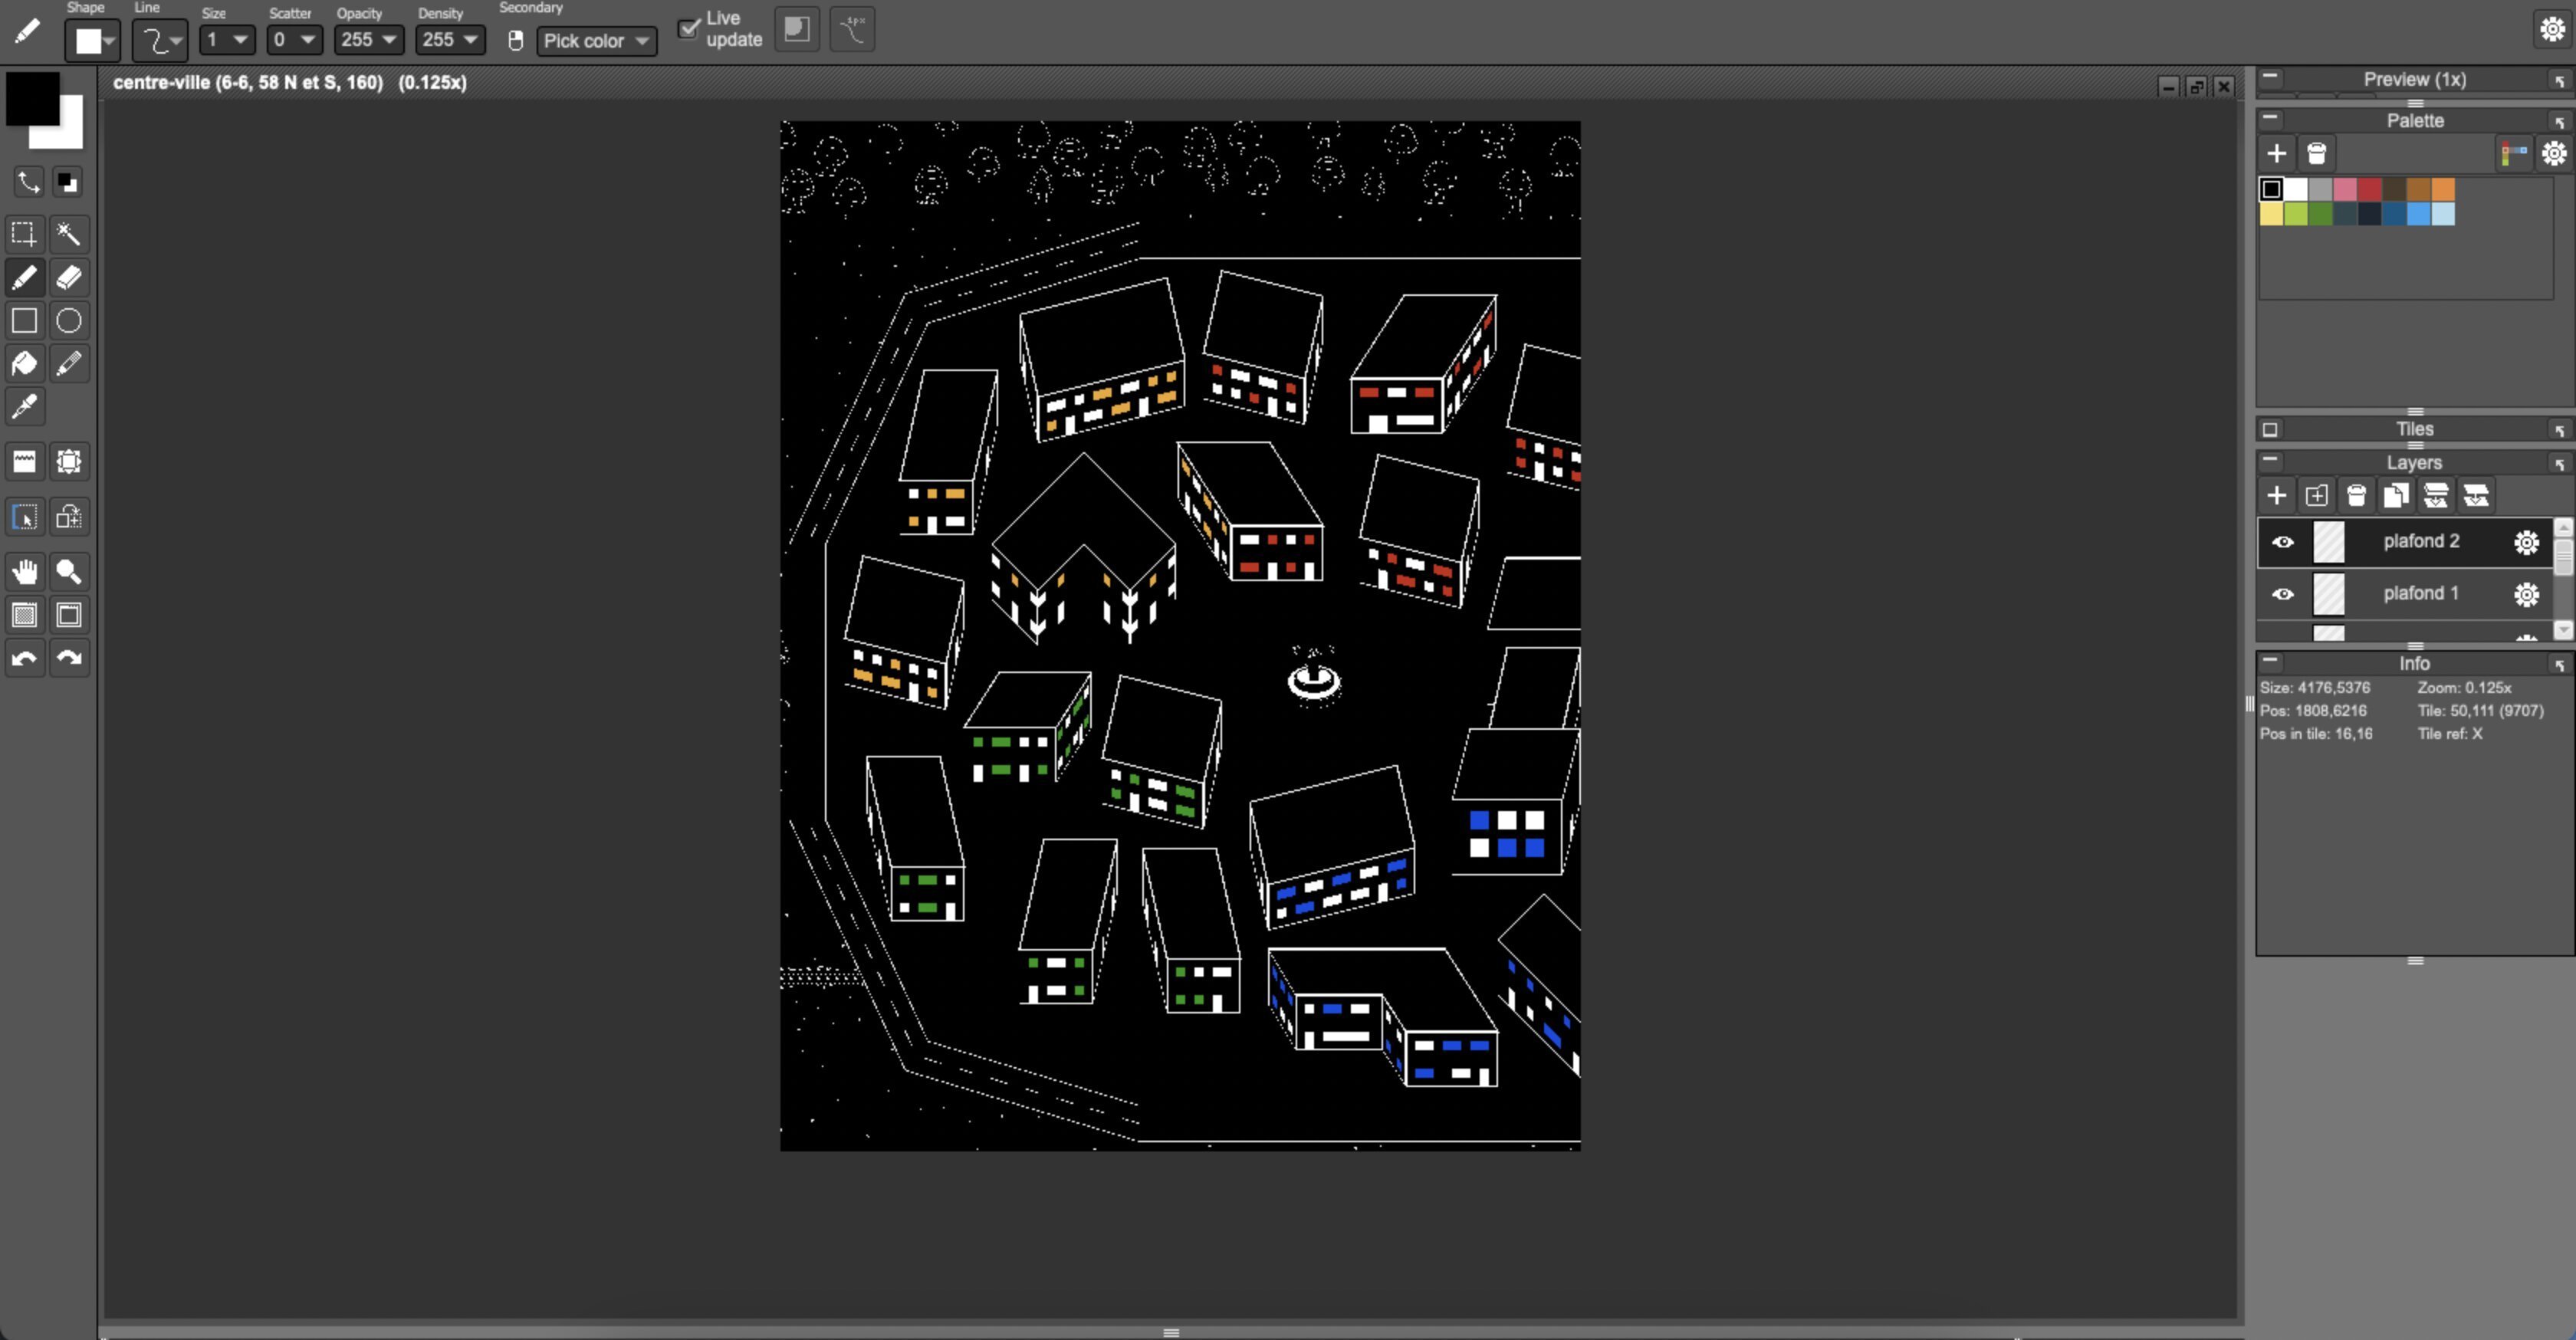This screenshot has height=1340, width=2576.
Task: Pick the red palette swatch
Action: [2369, 189]
